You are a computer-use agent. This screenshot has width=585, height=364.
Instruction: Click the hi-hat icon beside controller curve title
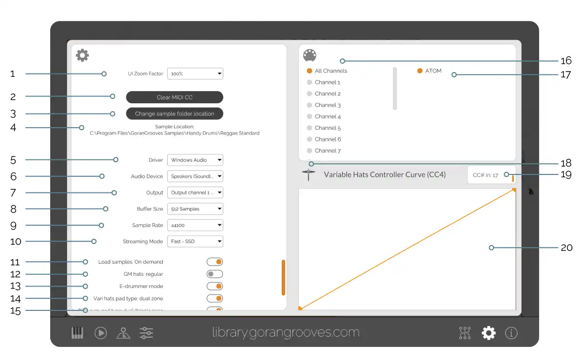coord(308,174)
